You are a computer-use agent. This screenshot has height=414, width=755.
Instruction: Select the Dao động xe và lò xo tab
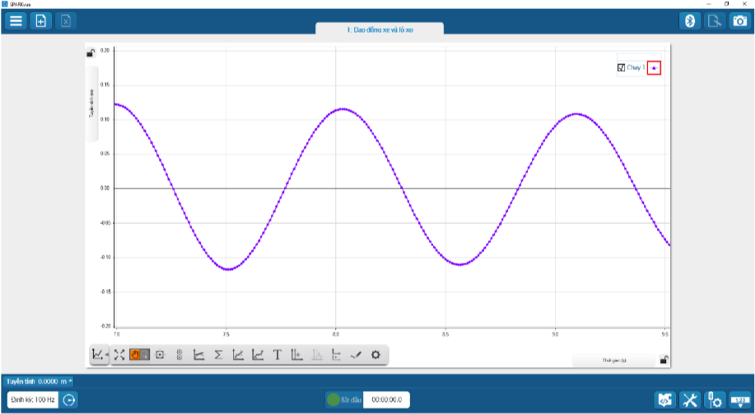click(380, 29)
